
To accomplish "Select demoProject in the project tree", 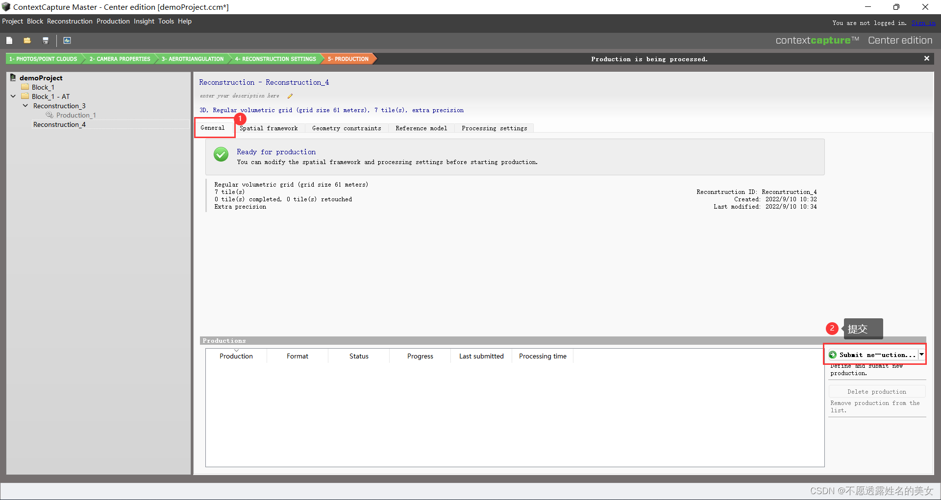I will [x=41, y=78].
